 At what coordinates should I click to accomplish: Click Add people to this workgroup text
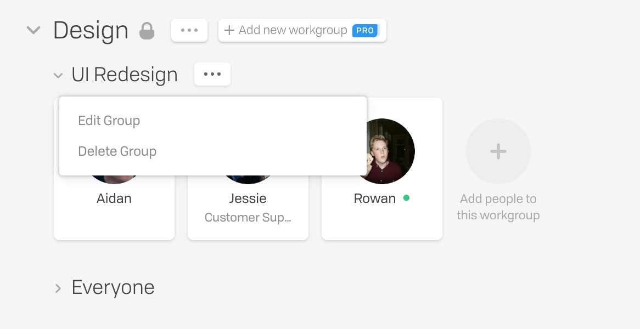[498, 207]
